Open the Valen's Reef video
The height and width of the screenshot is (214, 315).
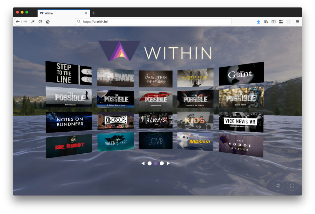click(x=116, y=142)
